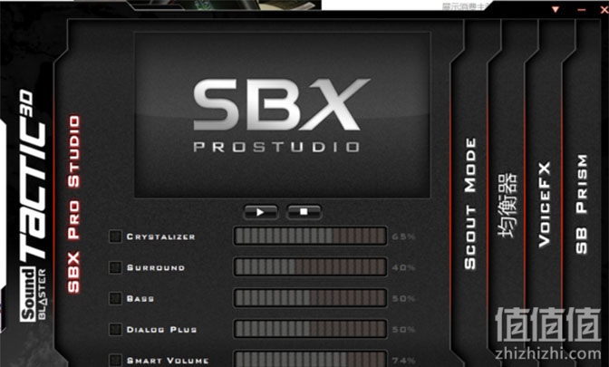Toggle the Bass checkbox
Screen dimensions: 609x367
tap(115, 298)
